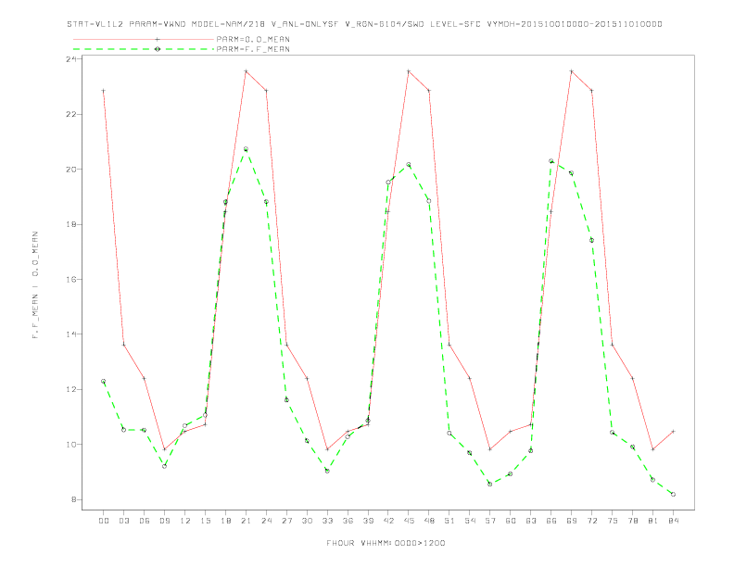Screen dimensions: 734x567
Task: Click x-axis tick label 57
Action: pos(490,521)
